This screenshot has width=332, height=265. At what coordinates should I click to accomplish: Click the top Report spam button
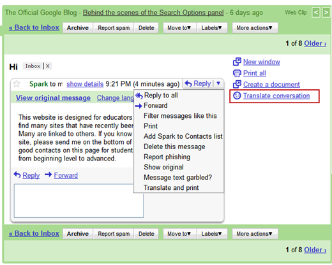(114, 28)
